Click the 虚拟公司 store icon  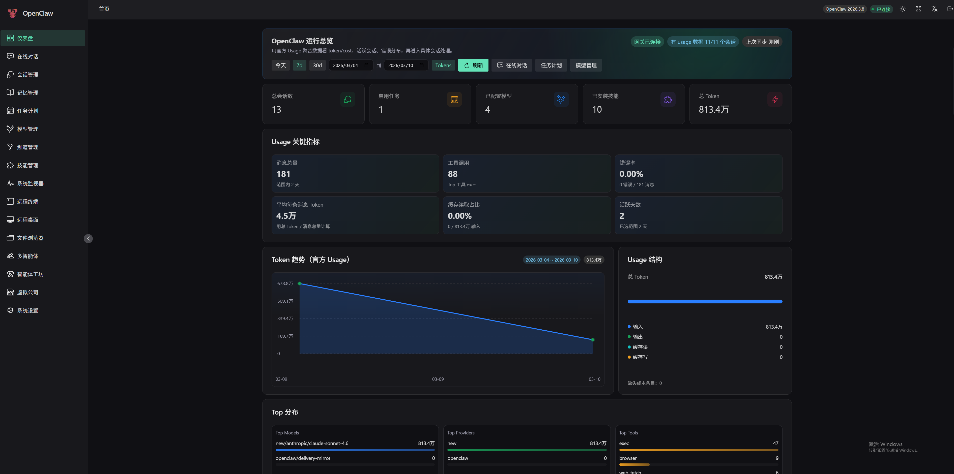[x=10, y=292]
